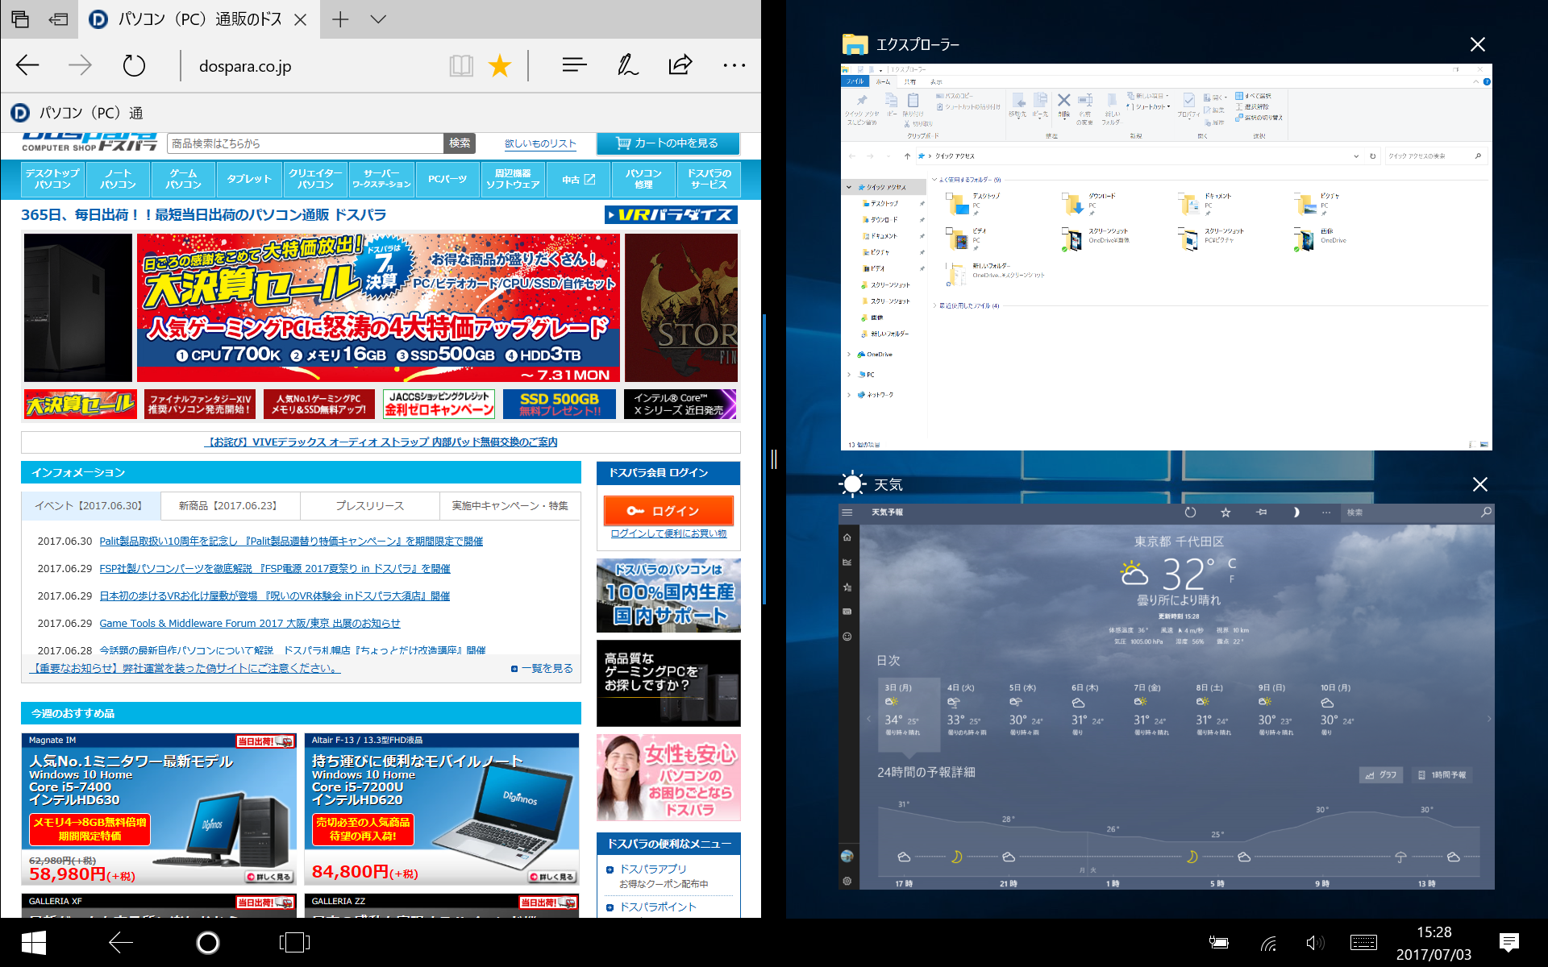Switch to the 共有 tab in Explorer
The width and height of the screenshot is (1548, 967).
click(x=910, y=81)
